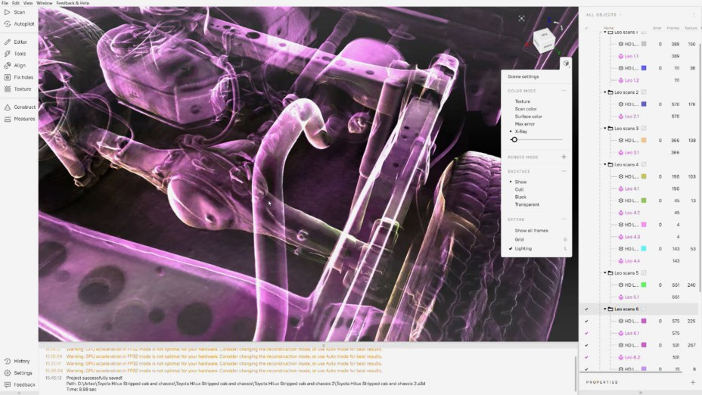702x395 pixels.
Task: Collapse the Leo scans 4 group
Action: (605, 164)
